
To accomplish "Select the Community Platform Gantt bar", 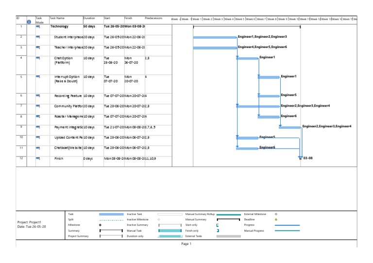I will [x=258, y=107].
